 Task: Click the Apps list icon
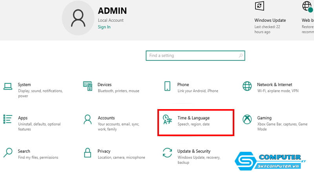(x=7, y=119)
